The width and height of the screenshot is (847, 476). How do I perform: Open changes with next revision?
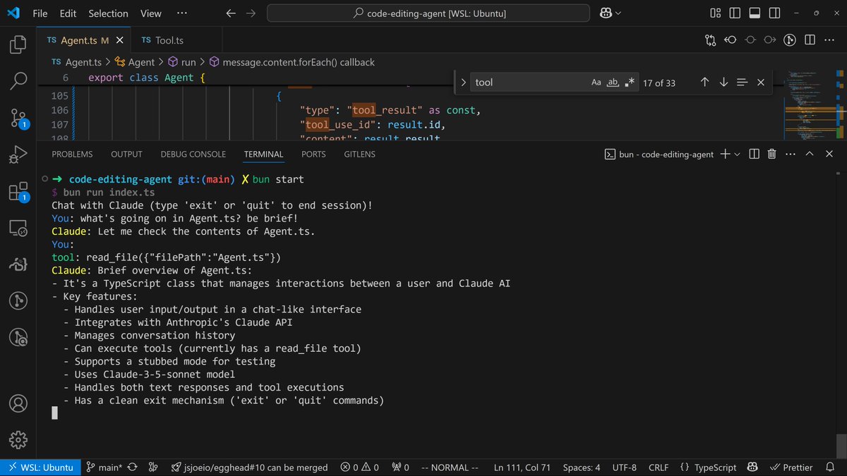770,40
